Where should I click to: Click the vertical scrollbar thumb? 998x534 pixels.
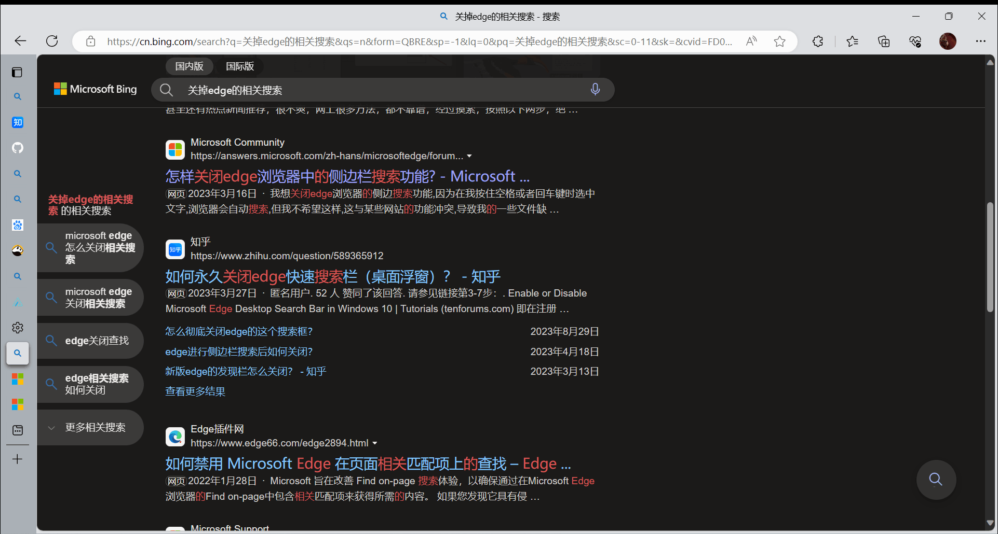[x=990, y=257]
